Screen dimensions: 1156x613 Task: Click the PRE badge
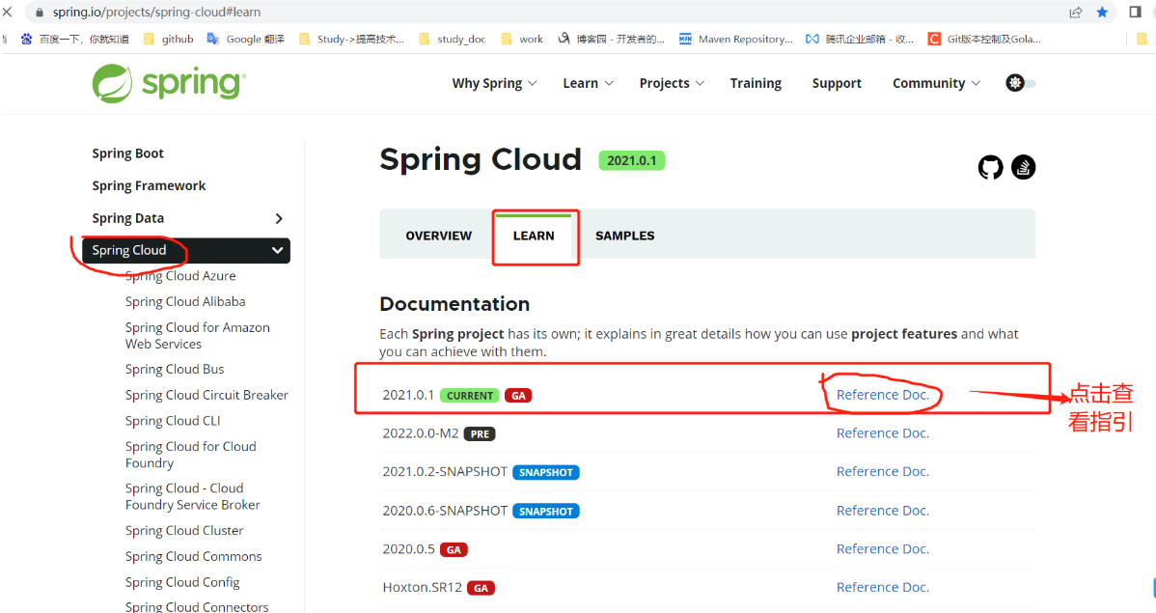coord(480,433)
